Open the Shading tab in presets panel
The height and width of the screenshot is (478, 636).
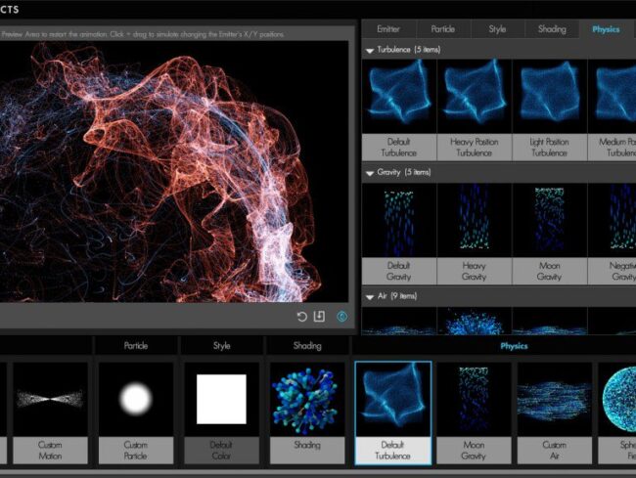pyautogui.click(x=551, y=29)
